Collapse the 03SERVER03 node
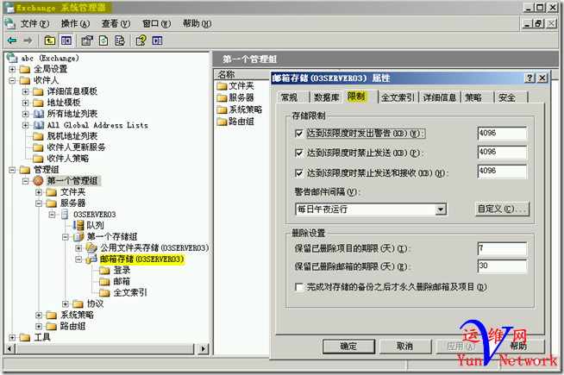 click(x=52, y=215)
